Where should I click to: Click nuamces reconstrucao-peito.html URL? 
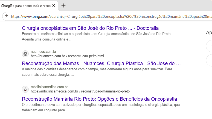click(67, 56)
